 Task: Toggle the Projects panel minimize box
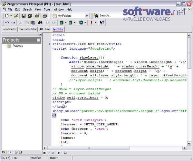pyautogui.click(x=38, y=40)
